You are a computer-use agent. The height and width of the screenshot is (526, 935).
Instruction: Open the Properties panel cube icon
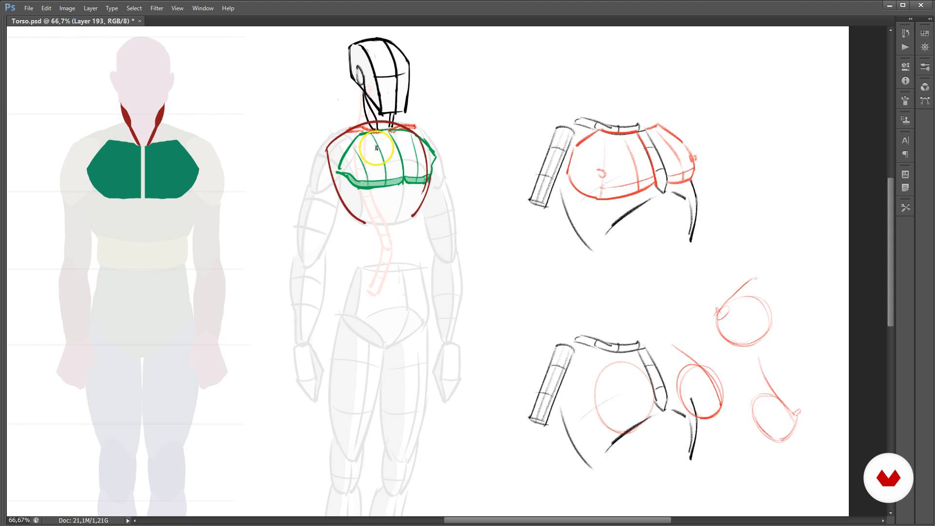(x=905, y=67)
